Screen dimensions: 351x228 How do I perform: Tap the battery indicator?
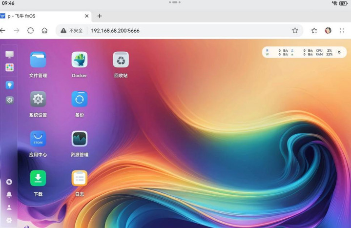point(343,3)
